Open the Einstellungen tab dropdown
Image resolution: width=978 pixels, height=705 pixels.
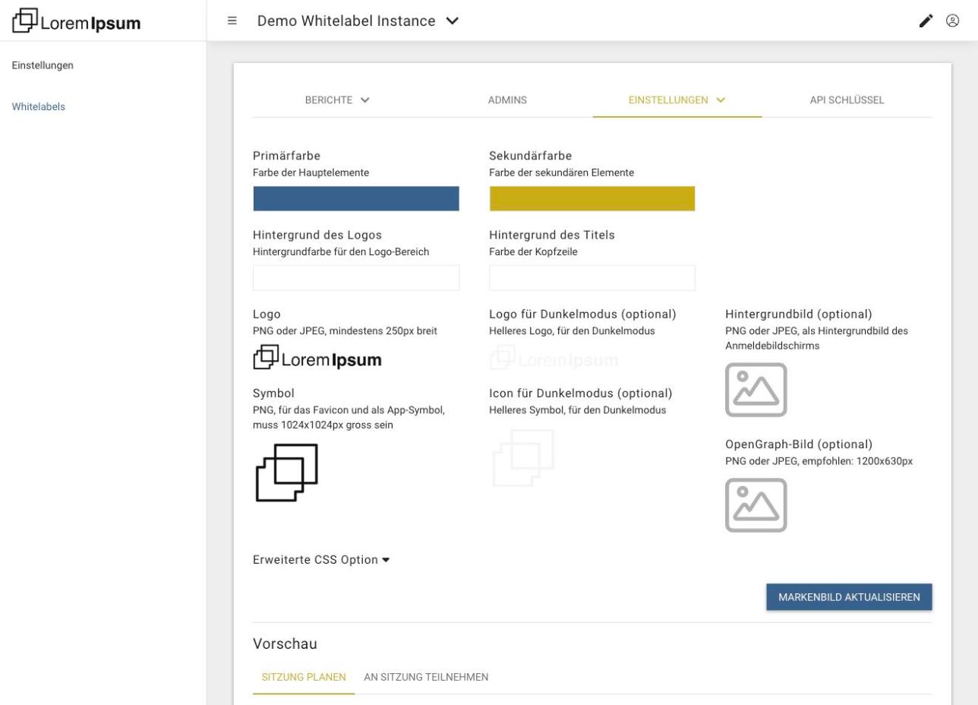677,100
